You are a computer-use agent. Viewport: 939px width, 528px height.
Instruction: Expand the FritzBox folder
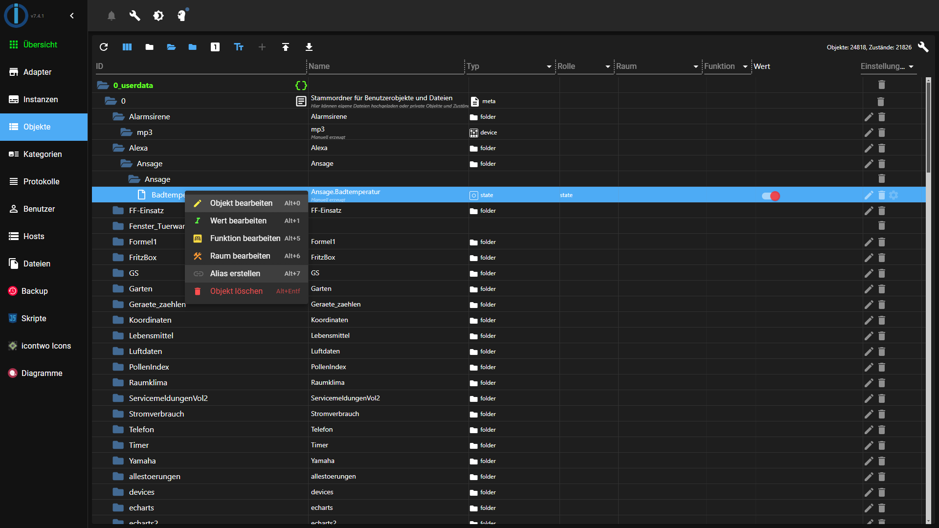tap(118, 257)
